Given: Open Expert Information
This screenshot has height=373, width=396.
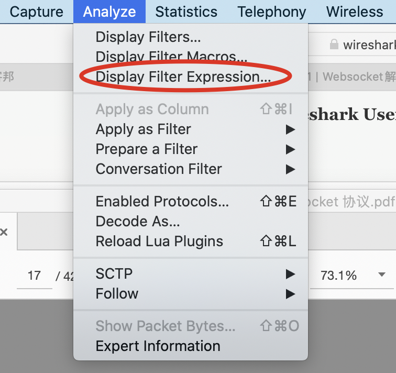Looking at the screenshot, I should click(158, 346).
